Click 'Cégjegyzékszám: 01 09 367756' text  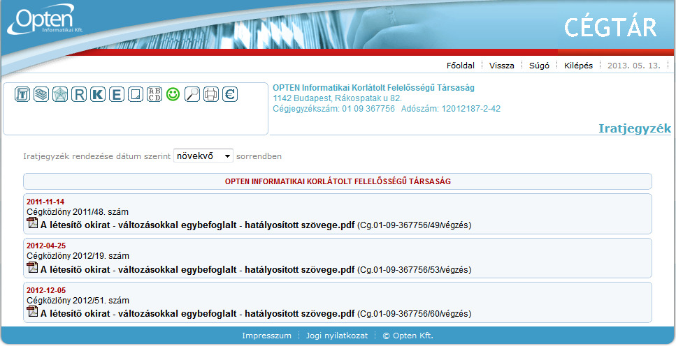click(333, 109)
